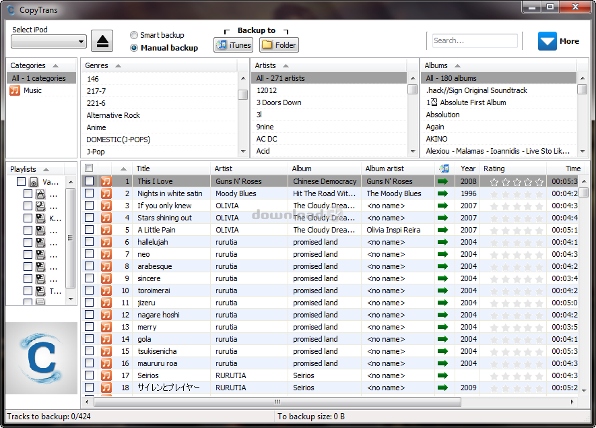Image resolution: width=596 pixels, height=428 pixels.
Task: Click the iTunes column header icon
Action: pyautogui.click(x=444, y=169)
